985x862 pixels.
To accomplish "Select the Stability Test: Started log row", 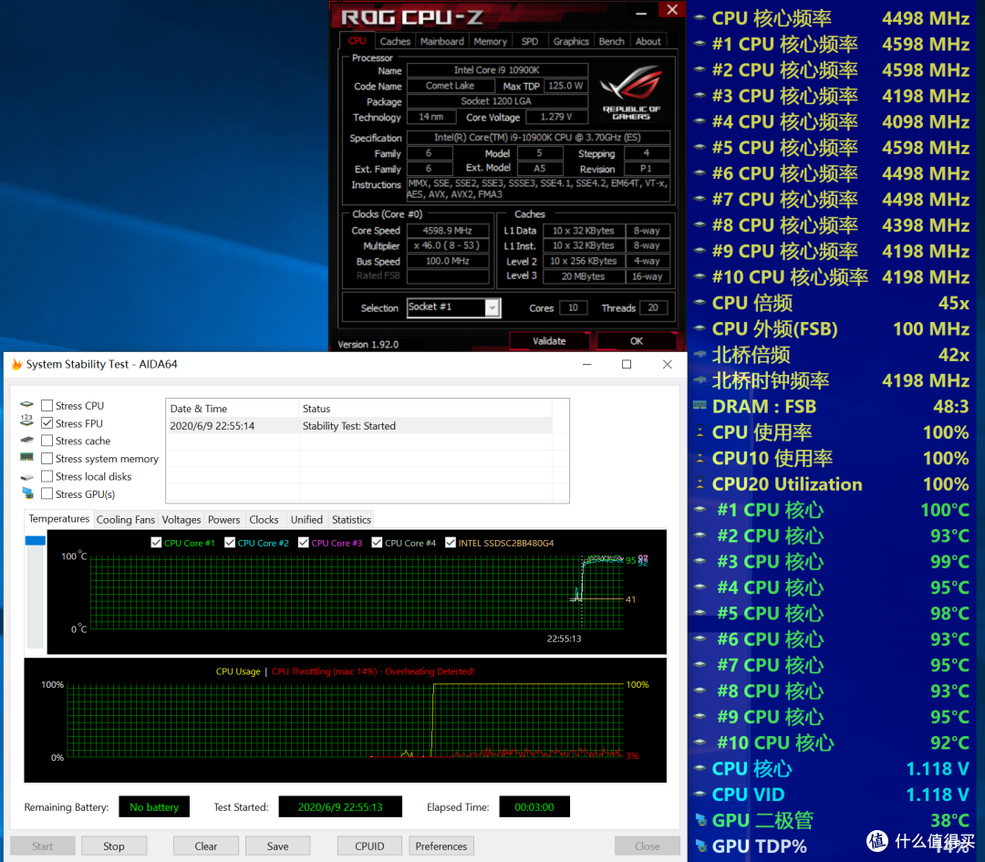I will (x=358, y=425).
